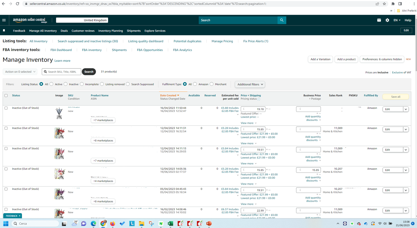Sort by Date Created column

[169, 95]
